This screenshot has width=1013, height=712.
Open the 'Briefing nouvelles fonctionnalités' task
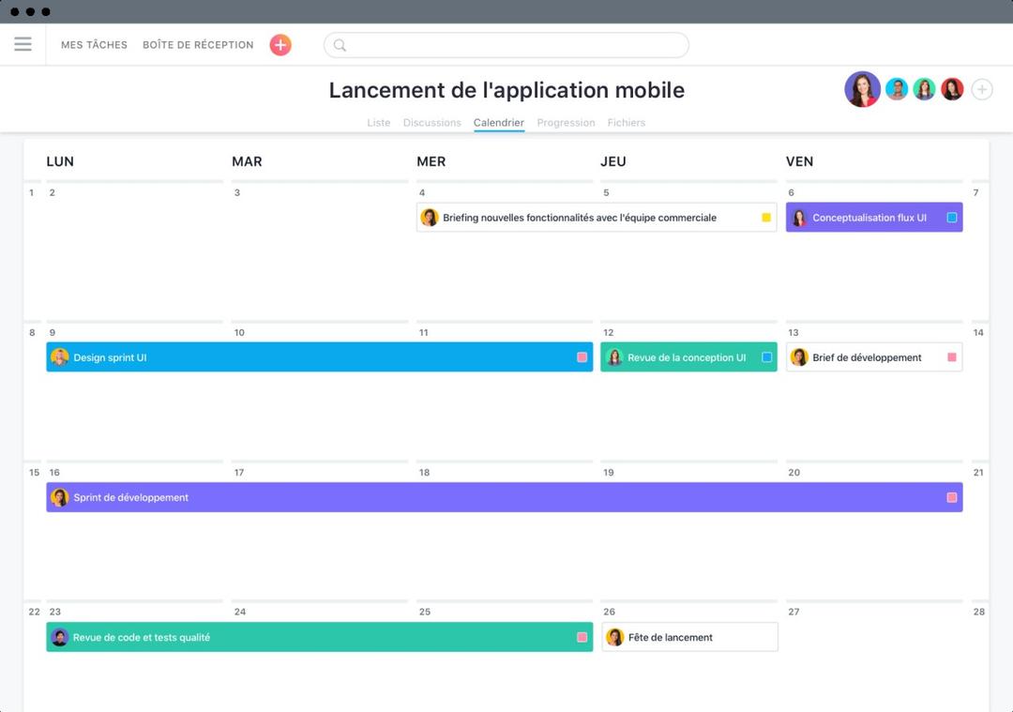pyautogui.click(x=582, y=217)
